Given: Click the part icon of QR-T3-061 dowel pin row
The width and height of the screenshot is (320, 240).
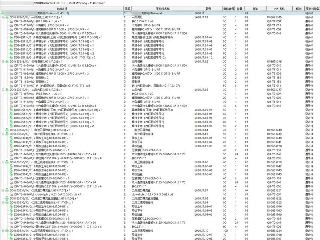Looking at the screenshot, I should point(12,194).
